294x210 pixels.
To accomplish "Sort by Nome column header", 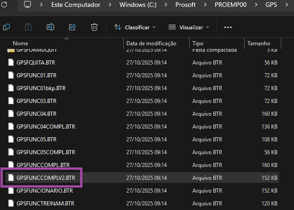I will 21,43.
